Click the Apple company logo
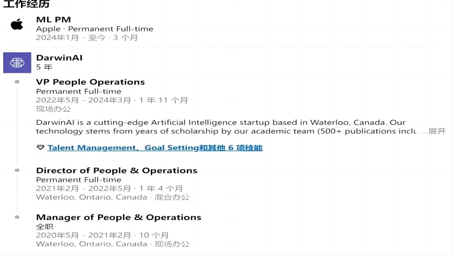The image size is (453, 255). pos(17,24)
